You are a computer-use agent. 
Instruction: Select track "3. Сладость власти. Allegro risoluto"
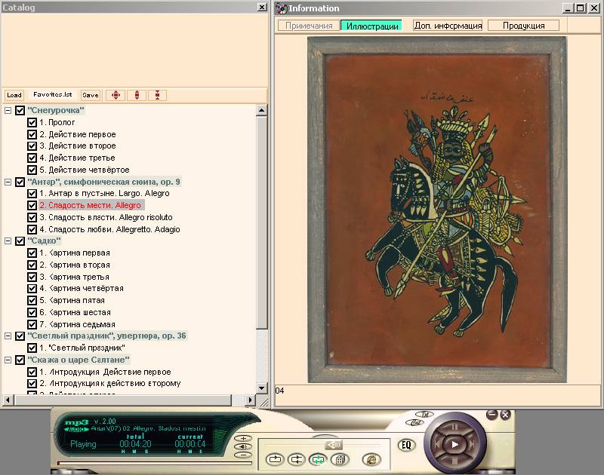pyautogui.click(x=106, y=217)
